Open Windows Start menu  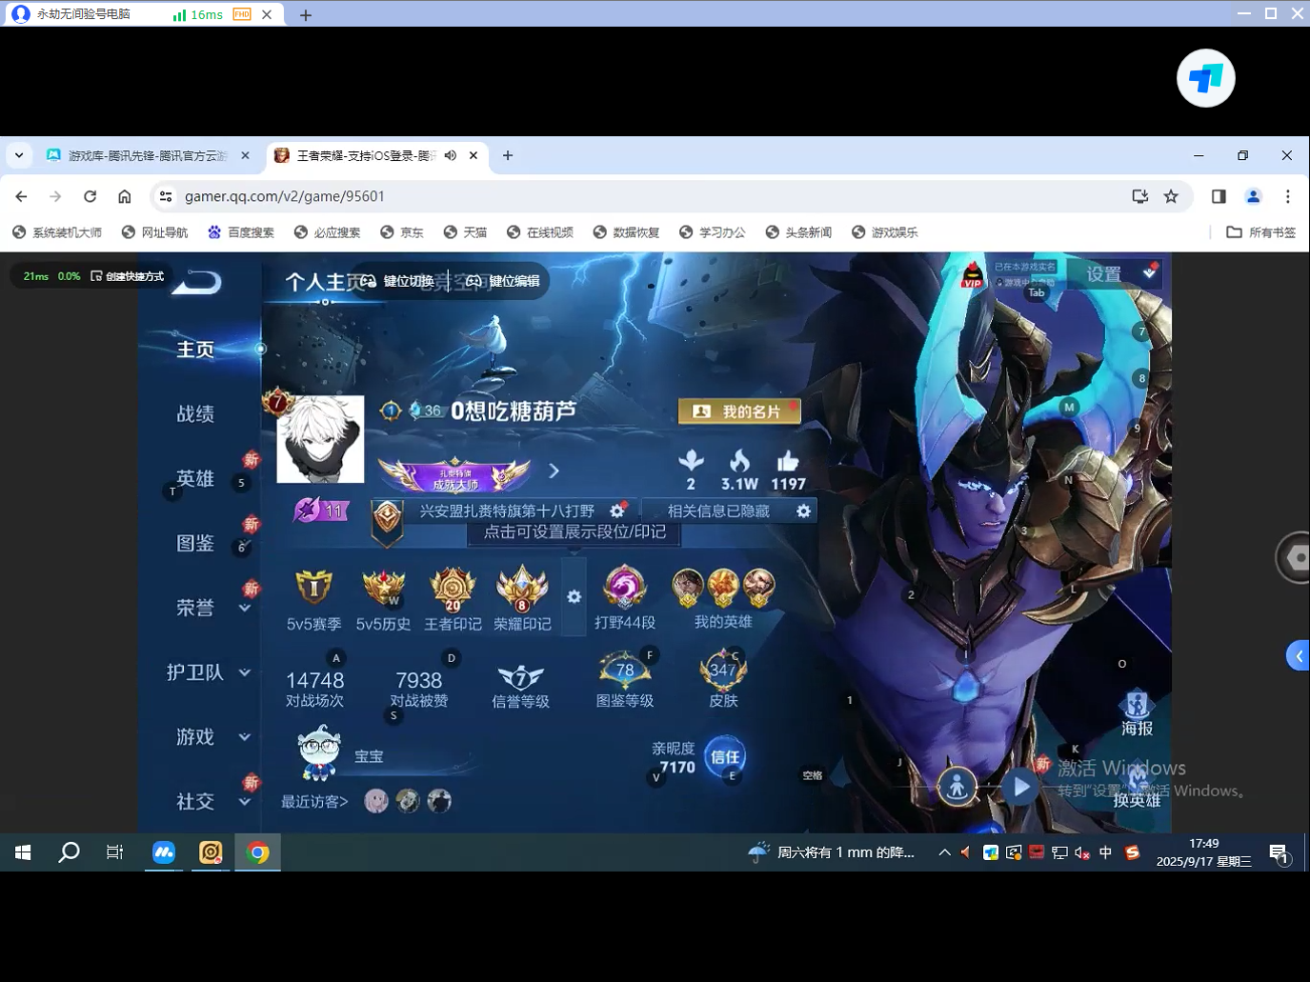23,852
